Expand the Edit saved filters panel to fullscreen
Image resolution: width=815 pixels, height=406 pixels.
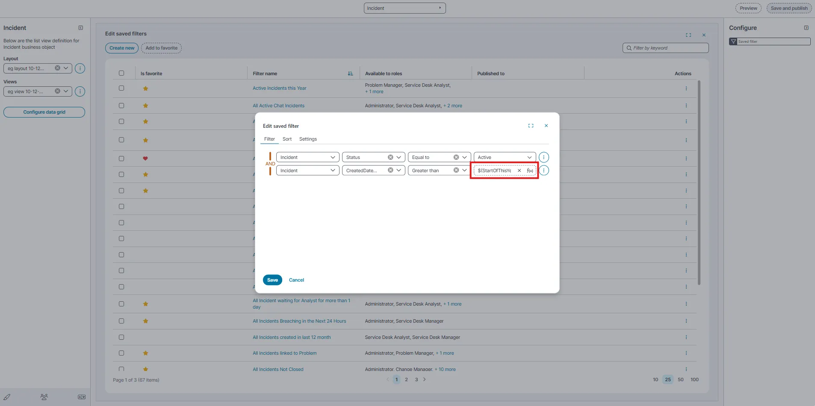point(688,35)
